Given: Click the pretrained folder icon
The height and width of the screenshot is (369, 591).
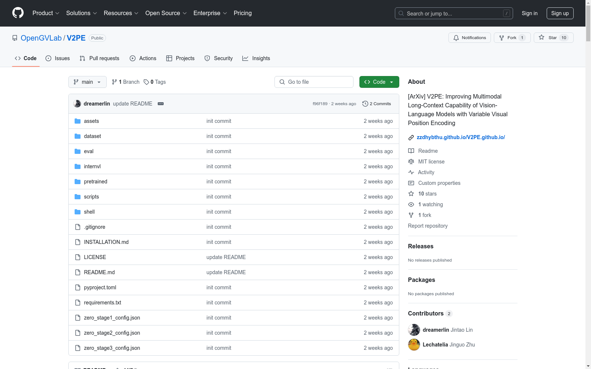Looking at the screenshot, I should [78, 182].
